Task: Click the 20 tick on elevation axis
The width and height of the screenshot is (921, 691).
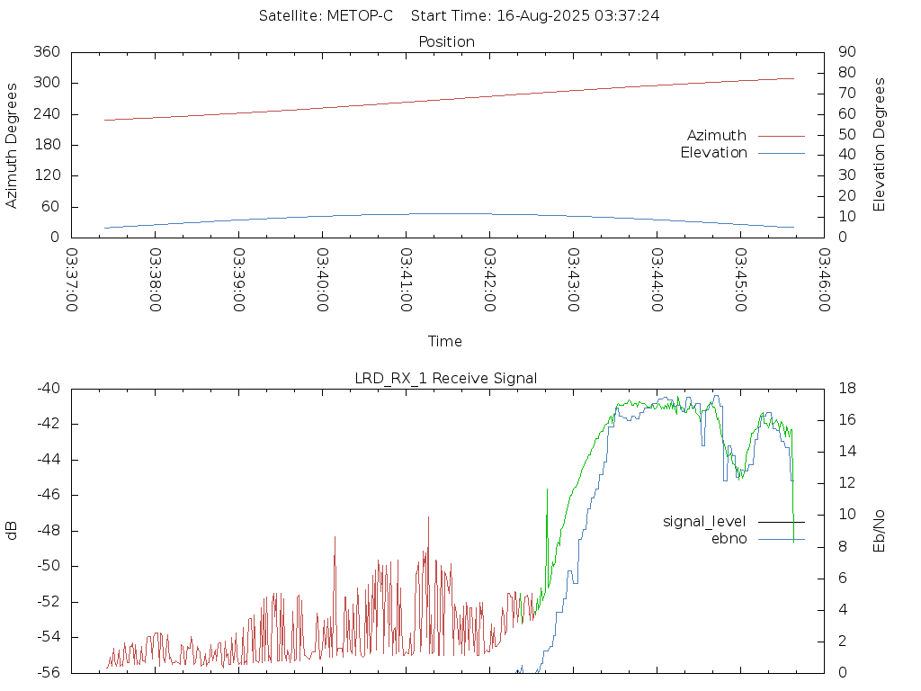Action: click(847, 196)
